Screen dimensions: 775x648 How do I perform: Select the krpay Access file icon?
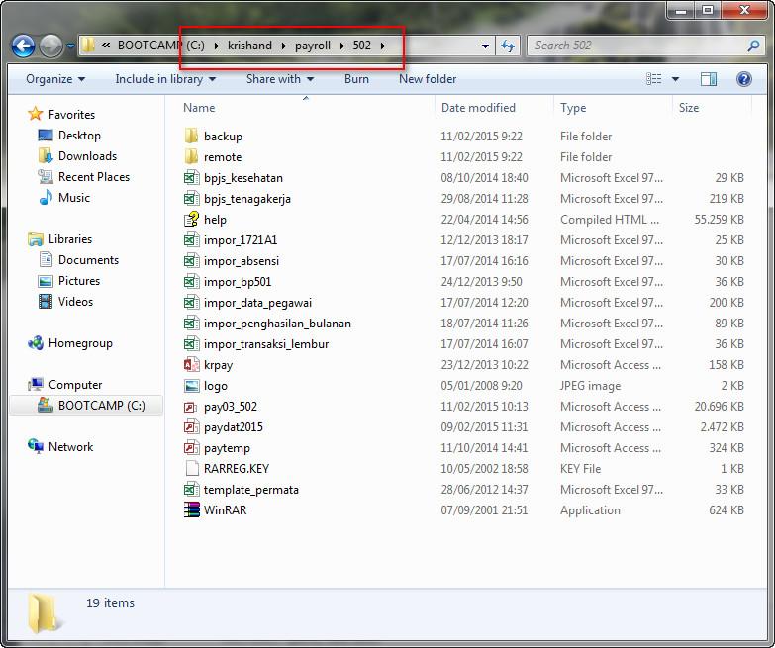point(192,365)
